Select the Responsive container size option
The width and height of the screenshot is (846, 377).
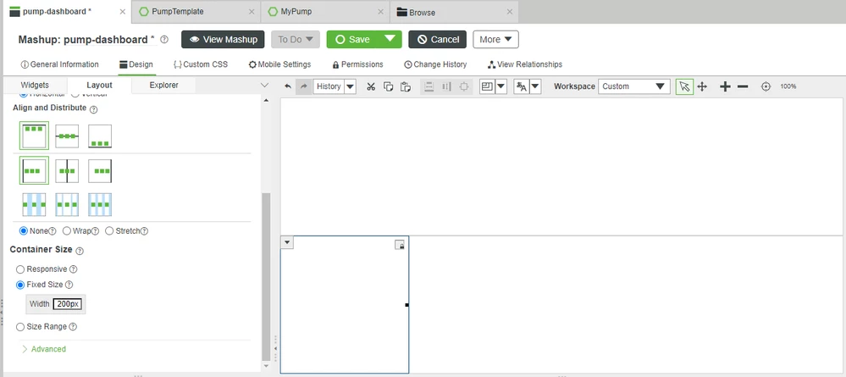(x=20, y=269)
